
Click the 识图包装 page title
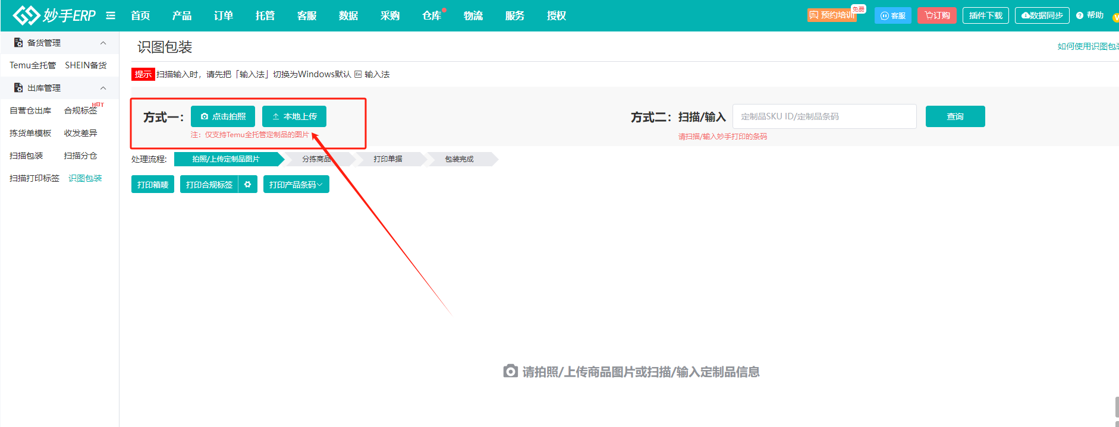pos(165,47)
